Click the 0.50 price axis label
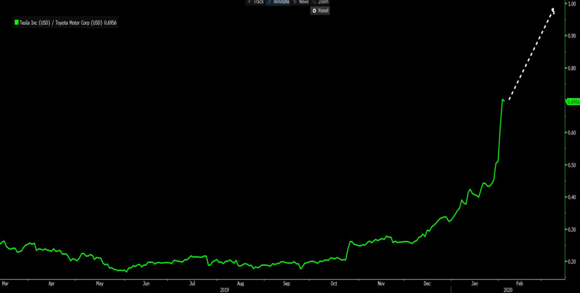Image resolution: width=580 pixels, height=293 pixels. [572, 164]
